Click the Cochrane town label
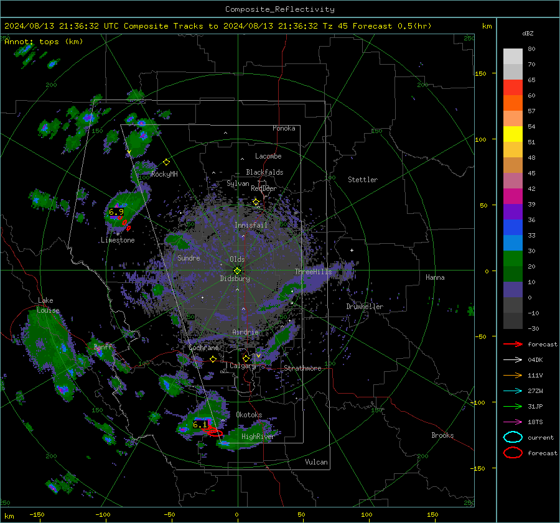 [x=203, y=348]
